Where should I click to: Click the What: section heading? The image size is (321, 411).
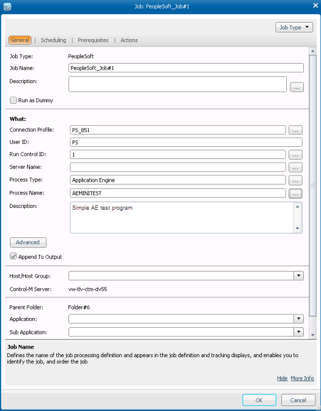point(18,119)
